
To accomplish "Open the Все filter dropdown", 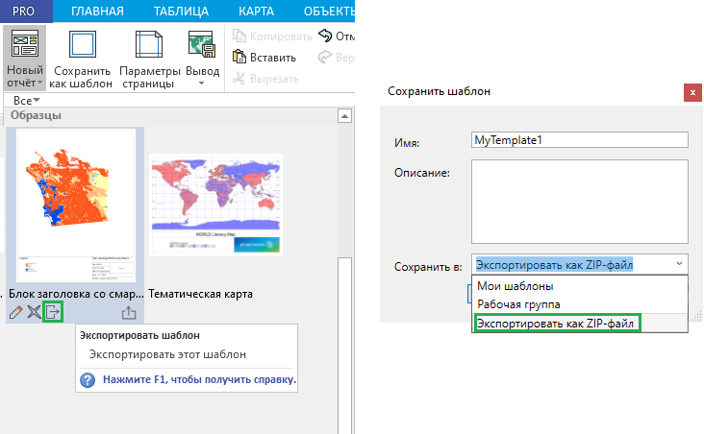I will point(26,100).
